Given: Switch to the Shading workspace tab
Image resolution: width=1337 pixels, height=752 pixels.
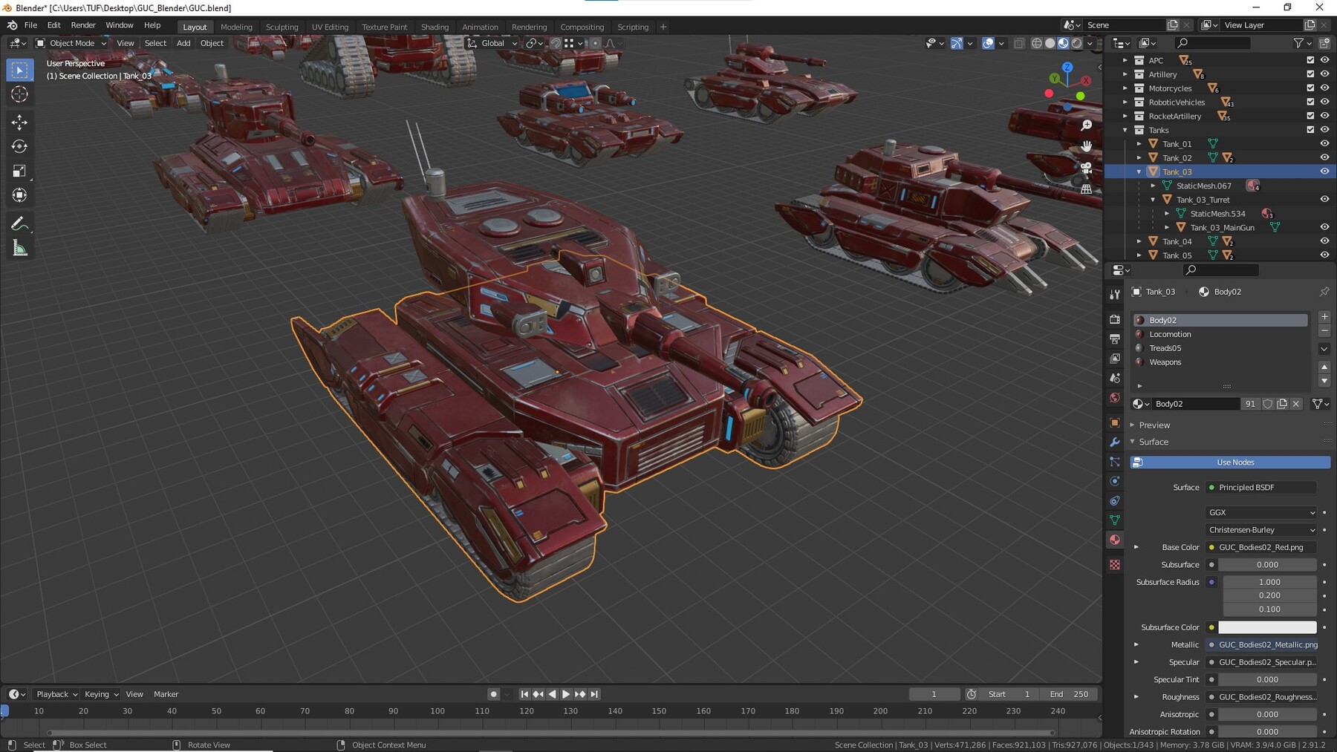Looking at the screenshot, I should (435, 27).
